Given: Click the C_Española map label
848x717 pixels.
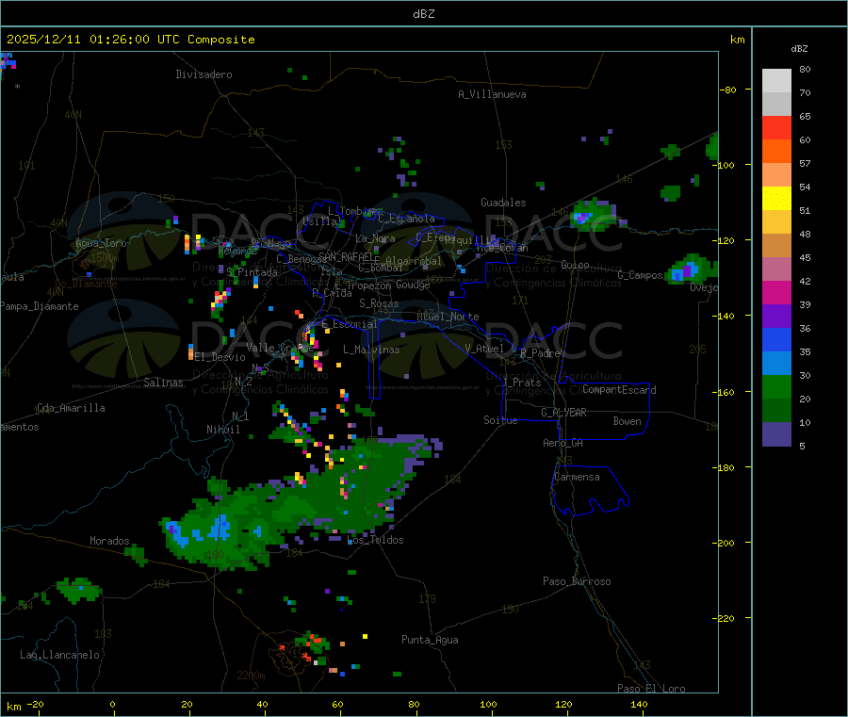Looking at the screenshot, I should pos(406,219).
